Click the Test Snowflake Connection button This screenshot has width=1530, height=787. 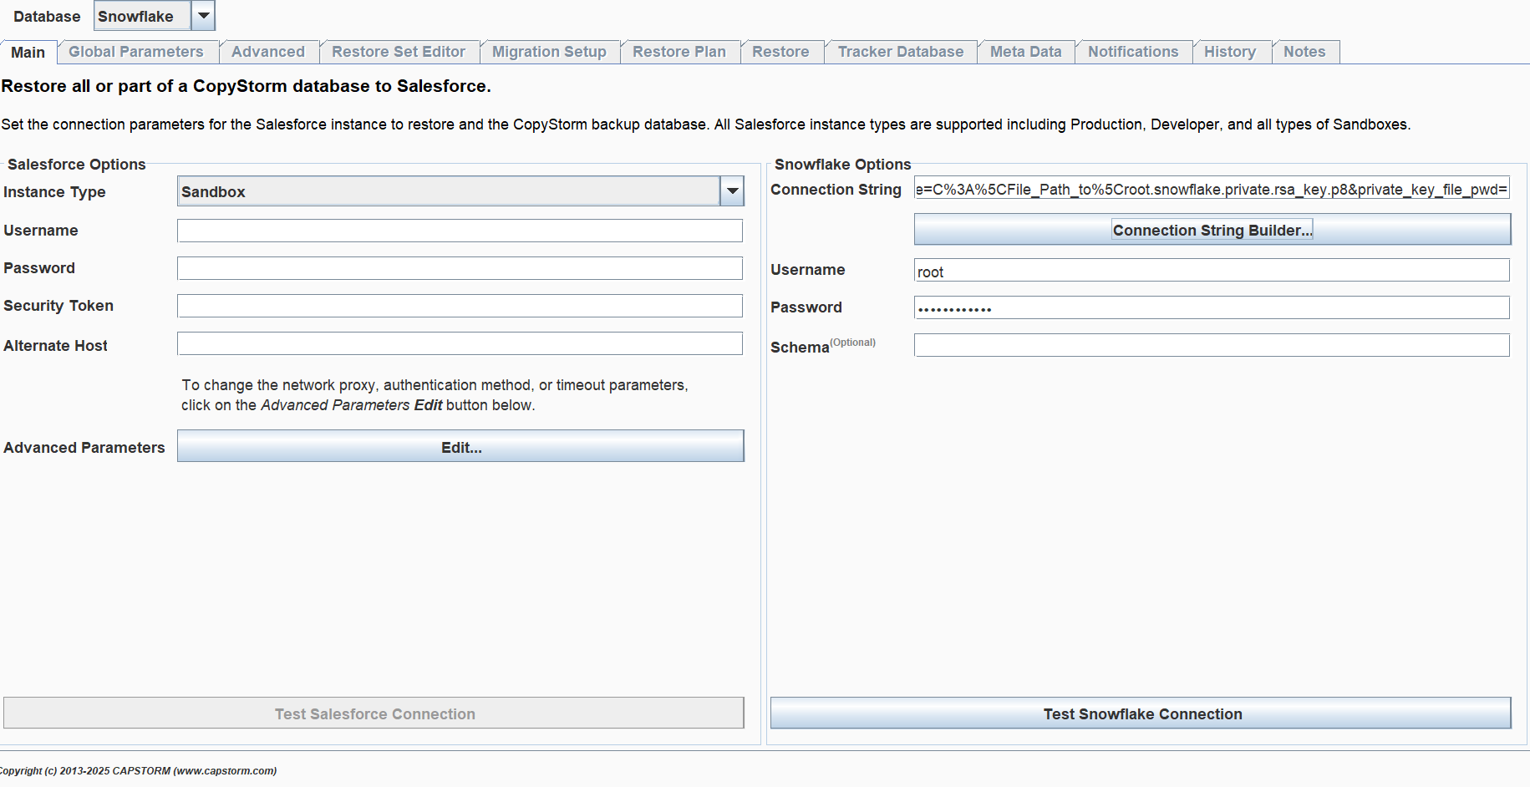(x=1141, y=713)
